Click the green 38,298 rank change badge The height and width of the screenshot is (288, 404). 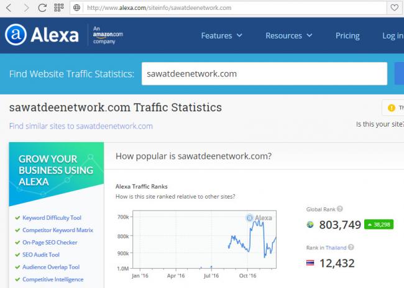[x=379, y=225]
